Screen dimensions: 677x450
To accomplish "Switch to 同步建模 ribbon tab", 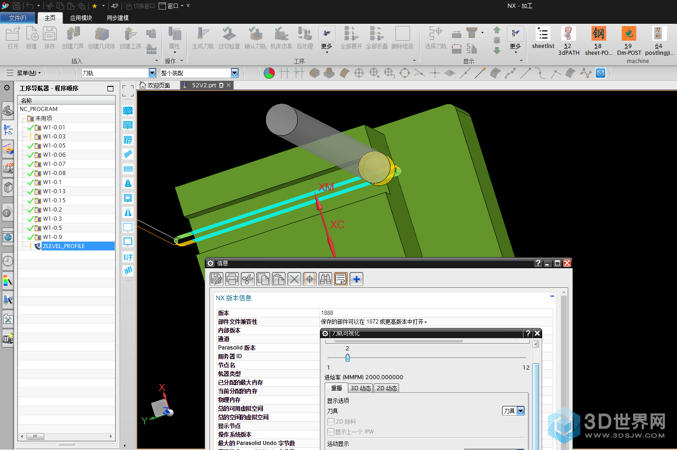I will point(118,18).
